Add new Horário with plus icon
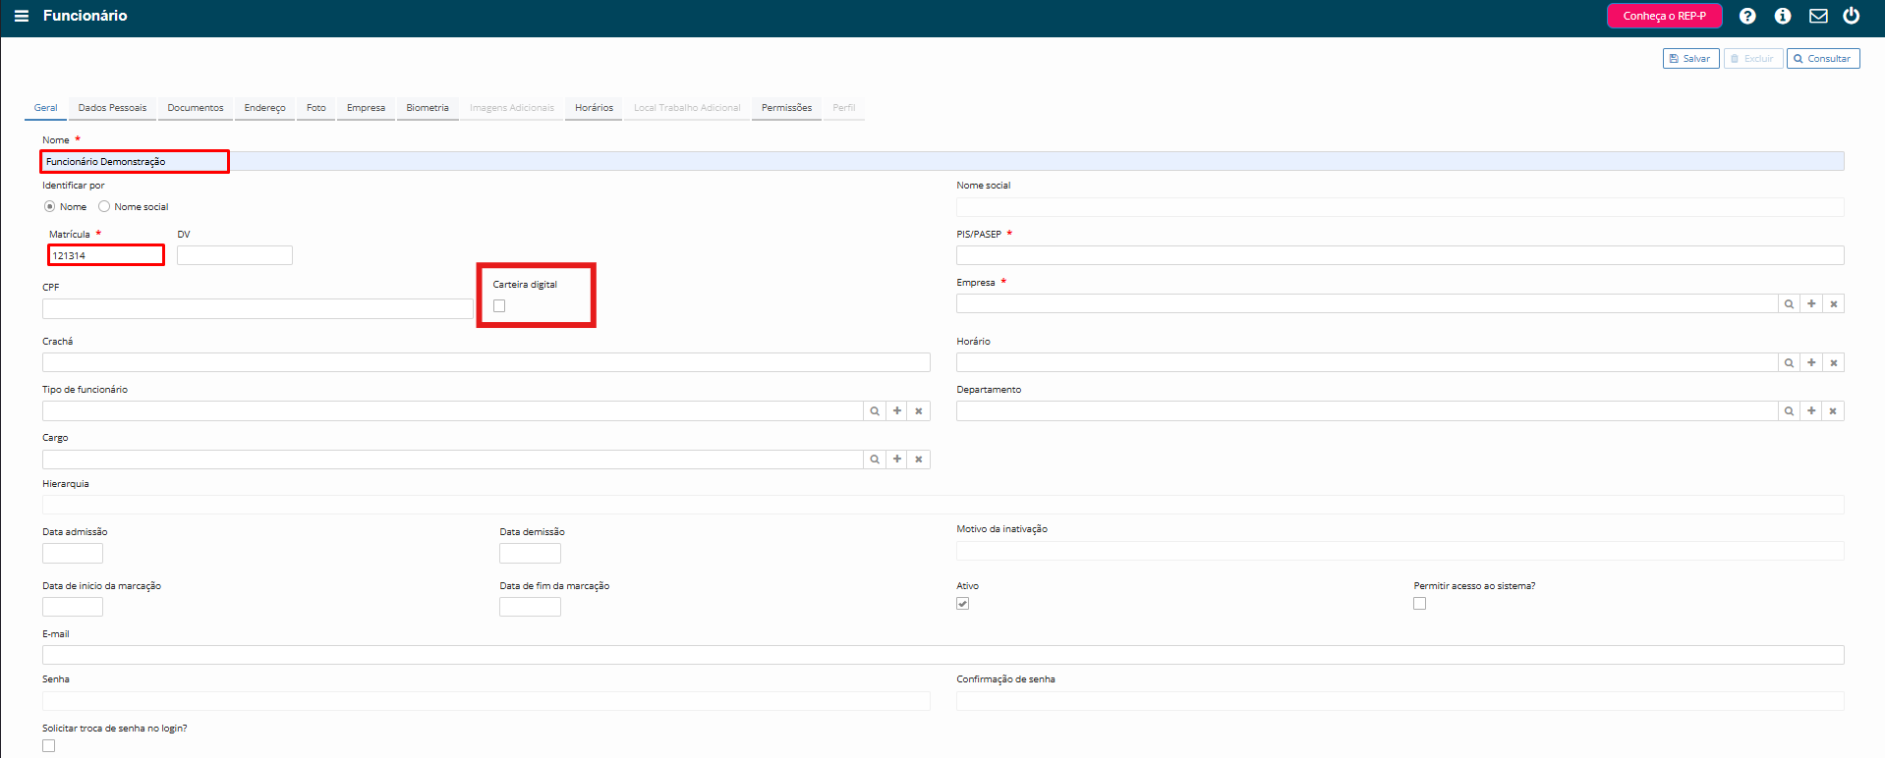The image size is (1885, 758). coord(1811,363)
